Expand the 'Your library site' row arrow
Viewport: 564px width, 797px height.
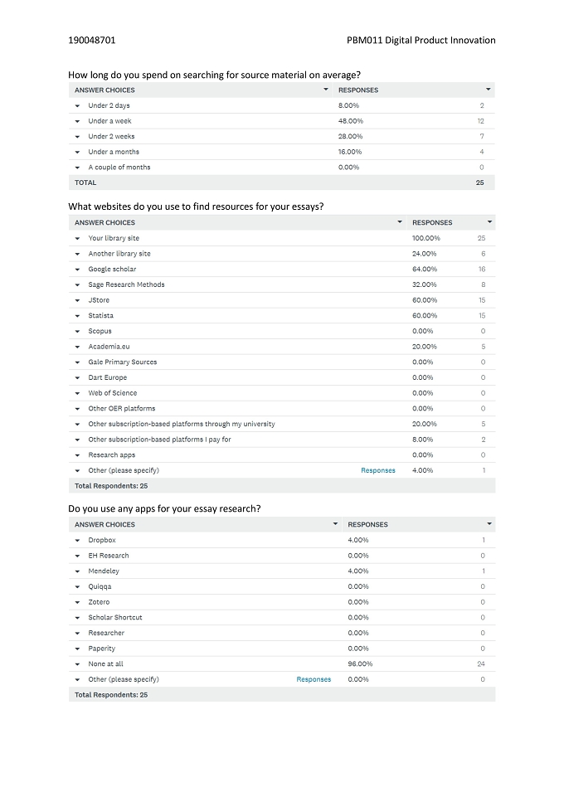(x=77, y=238)
